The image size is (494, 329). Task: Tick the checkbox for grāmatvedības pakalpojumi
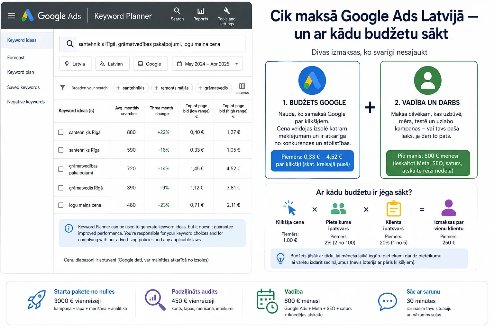pos(61,169)
